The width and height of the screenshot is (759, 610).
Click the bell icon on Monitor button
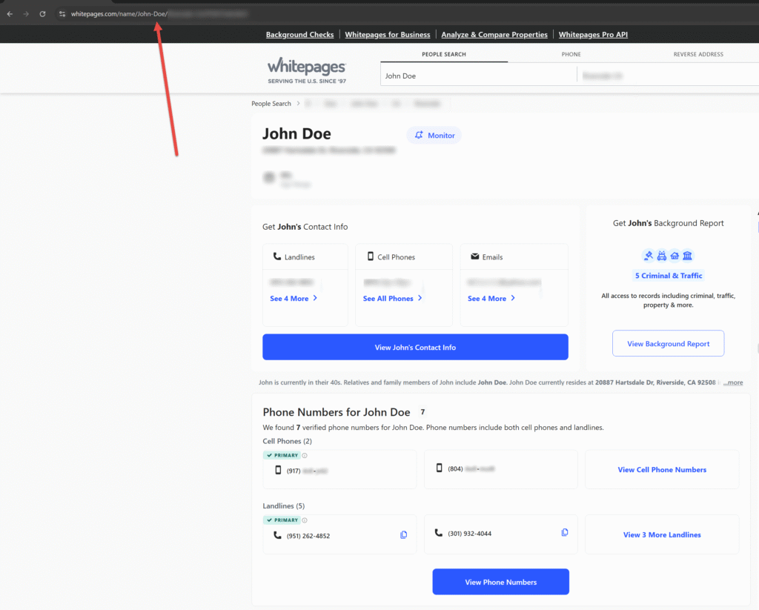(419, 135)
